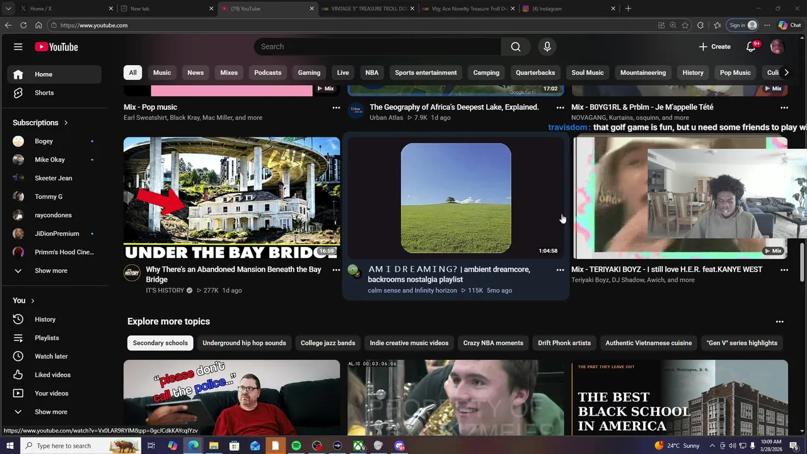Open Playlists in sidebar

coord(54,338)
